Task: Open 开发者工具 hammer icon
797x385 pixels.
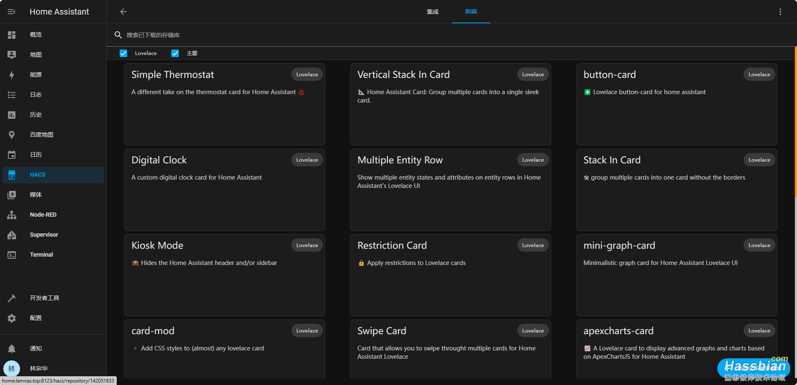Action: (x=12, y=298)
